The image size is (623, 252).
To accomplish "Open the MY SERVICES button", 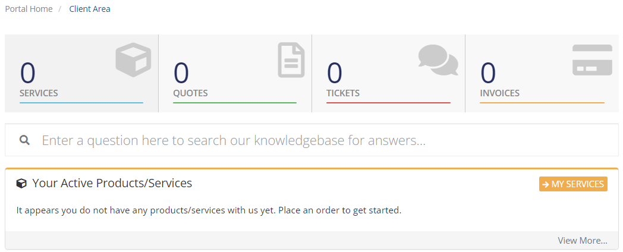I will [x=573, y=184].
